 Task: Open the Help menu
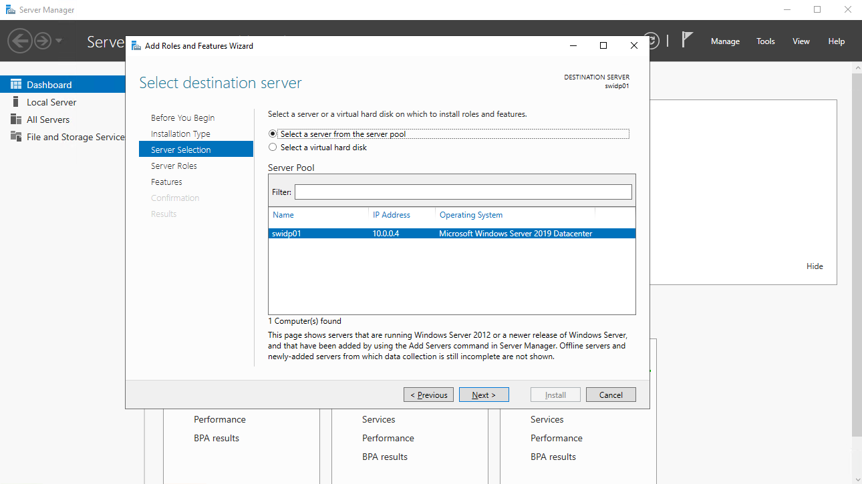[x=836, y=41]
